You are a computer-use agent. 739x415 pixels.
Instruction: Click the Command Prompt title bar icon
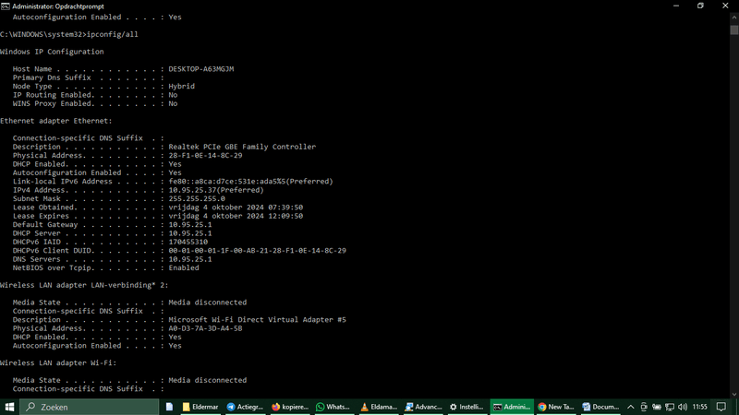(6, 6)
